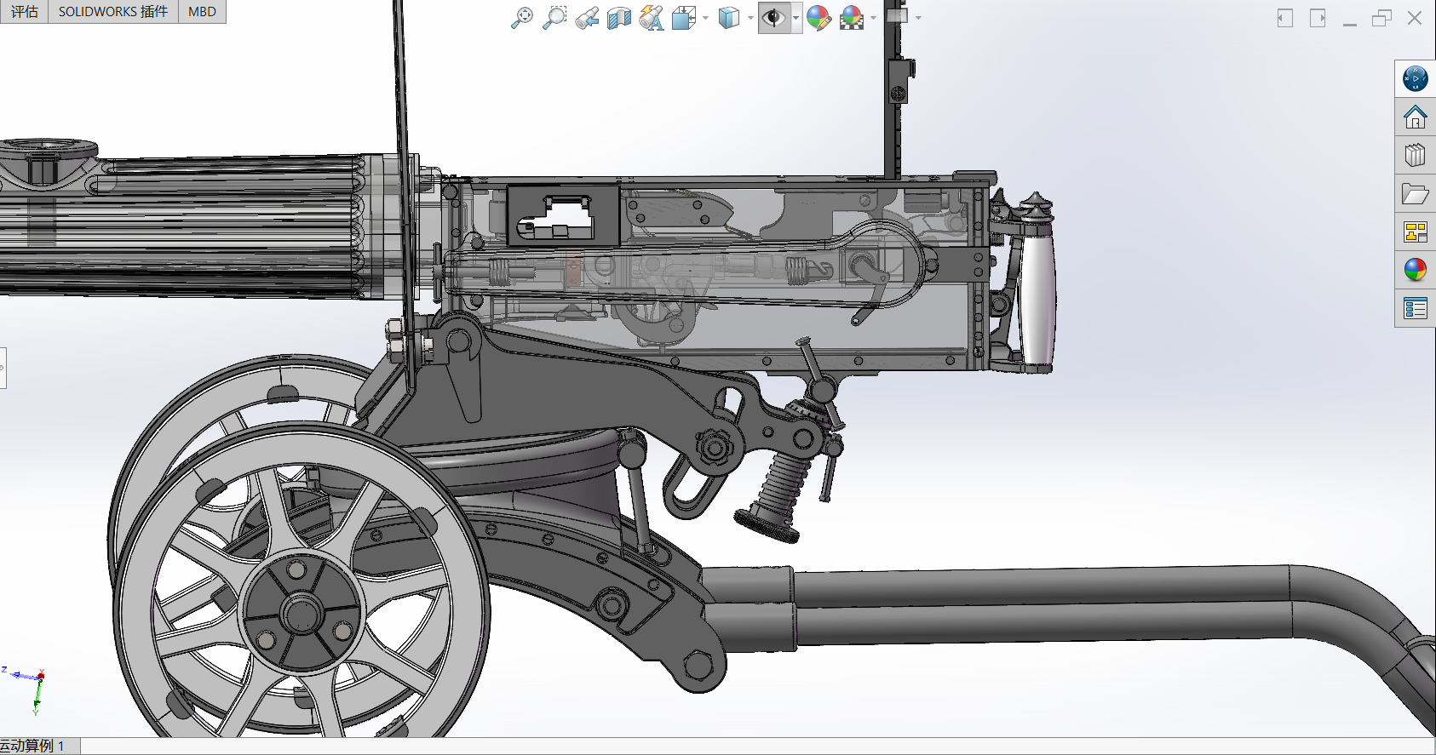This screenshot has width=1436, height=755.
Task: Open the Apply Scene dropdown arrow
Action: point(874,18)
